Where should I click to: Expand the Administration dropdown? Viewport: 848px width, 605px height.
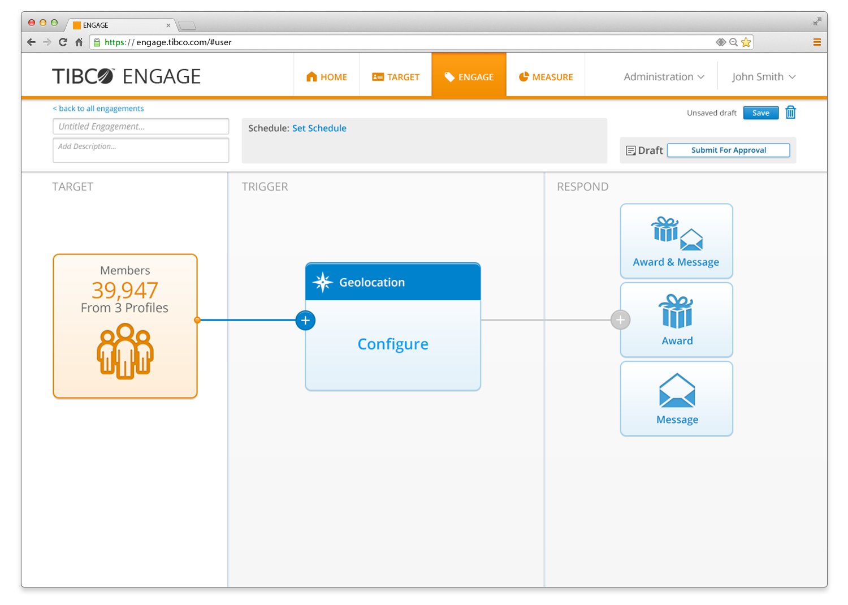pos(664,77)
